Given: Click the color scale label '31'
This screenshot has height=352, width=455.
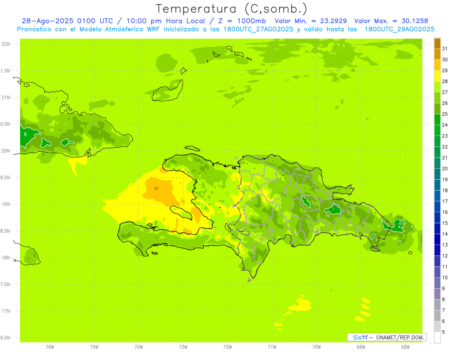Looking at the screenshot, I should 445,49.
